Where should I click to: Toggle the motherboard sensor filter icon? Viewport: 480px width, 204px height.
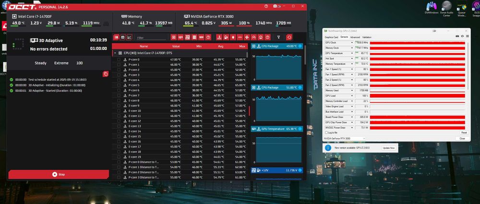click(187, 37)
